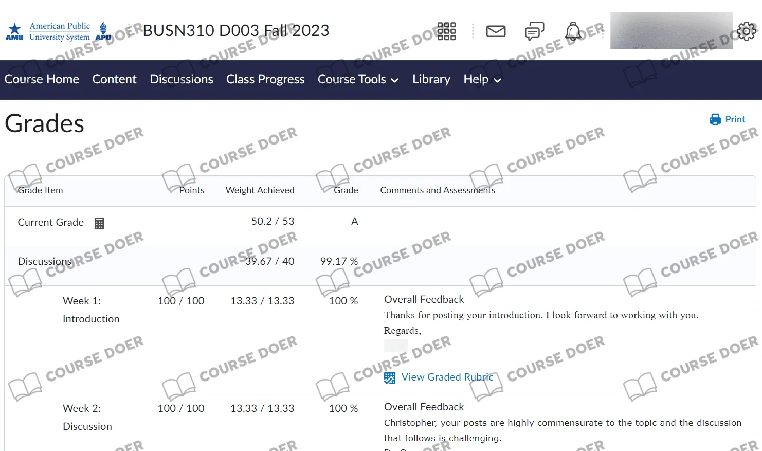This screenshot has height=451, width=762.
Task: Click the Week 2 Overall Feedback heading
Action: pos(424,407)
